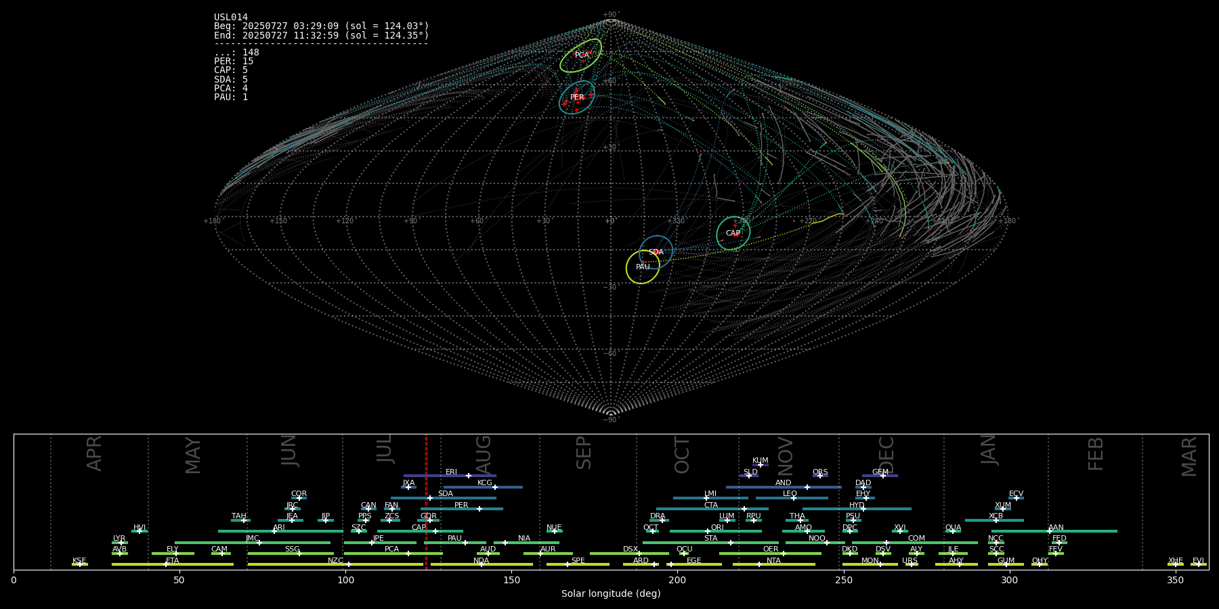Click the CTA shower bar in timeline

pyautogui.click(x=712, y=509)
